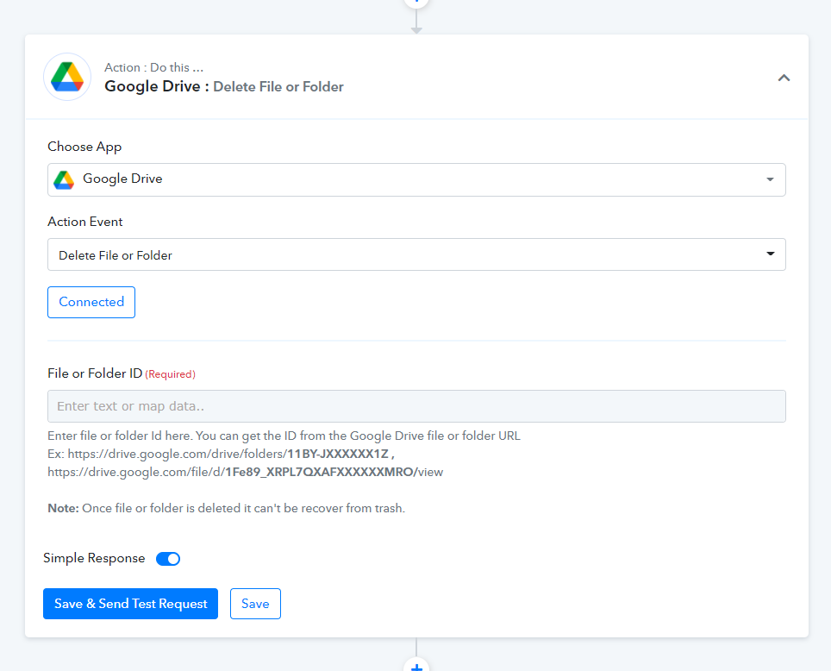831x671 pixels.
Task: Click the Save button
Action: coord(255,604)
